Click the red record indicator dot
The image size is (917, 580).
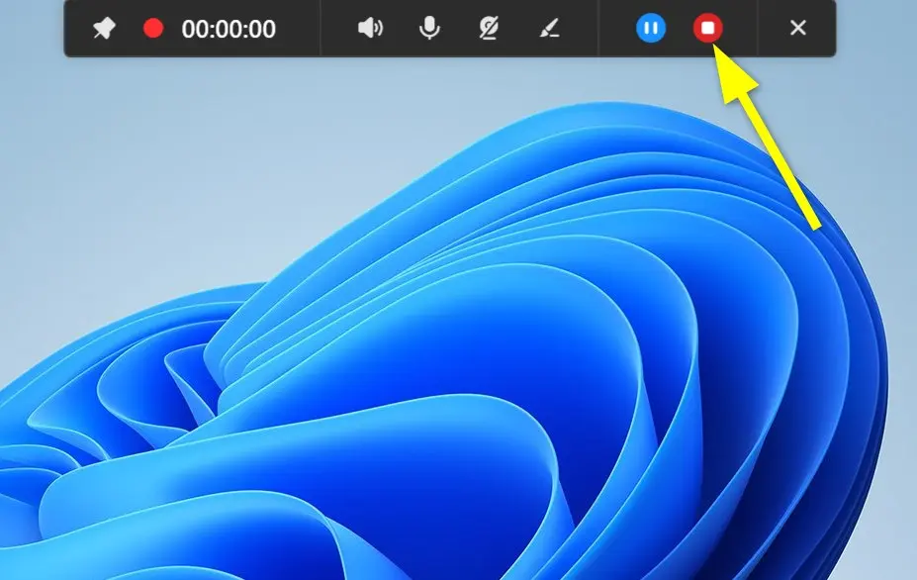[153, 28]
